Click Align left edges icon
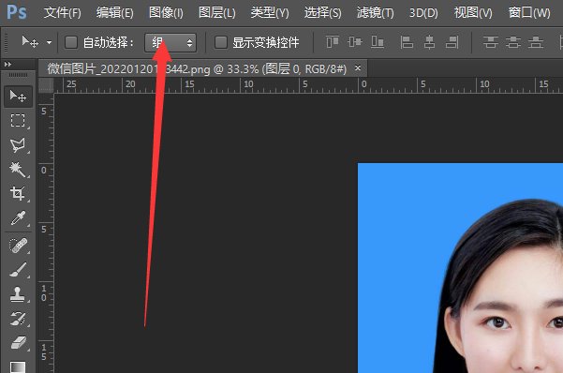Image resolution: width=563 pixels, height=373 pixels. 407,42
